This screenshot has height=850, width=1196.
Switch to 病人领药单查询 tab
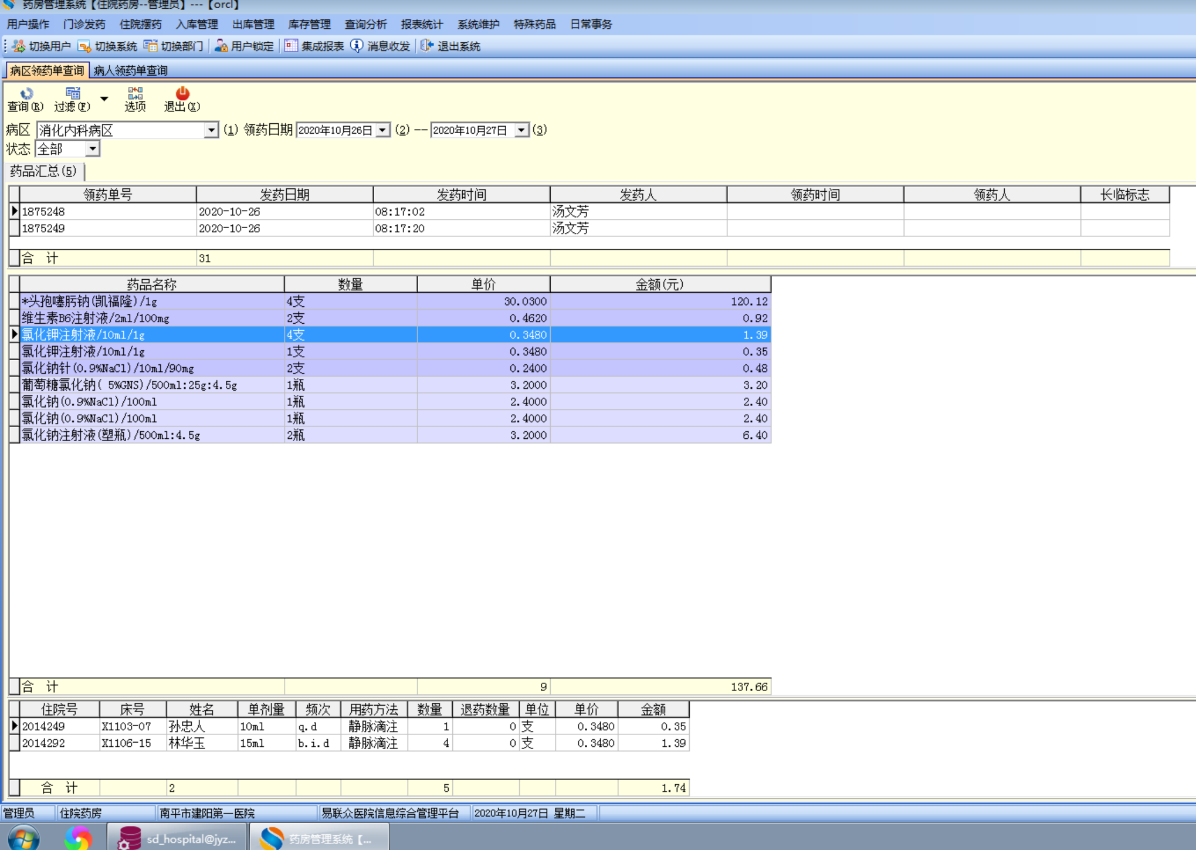pos(130,70)
